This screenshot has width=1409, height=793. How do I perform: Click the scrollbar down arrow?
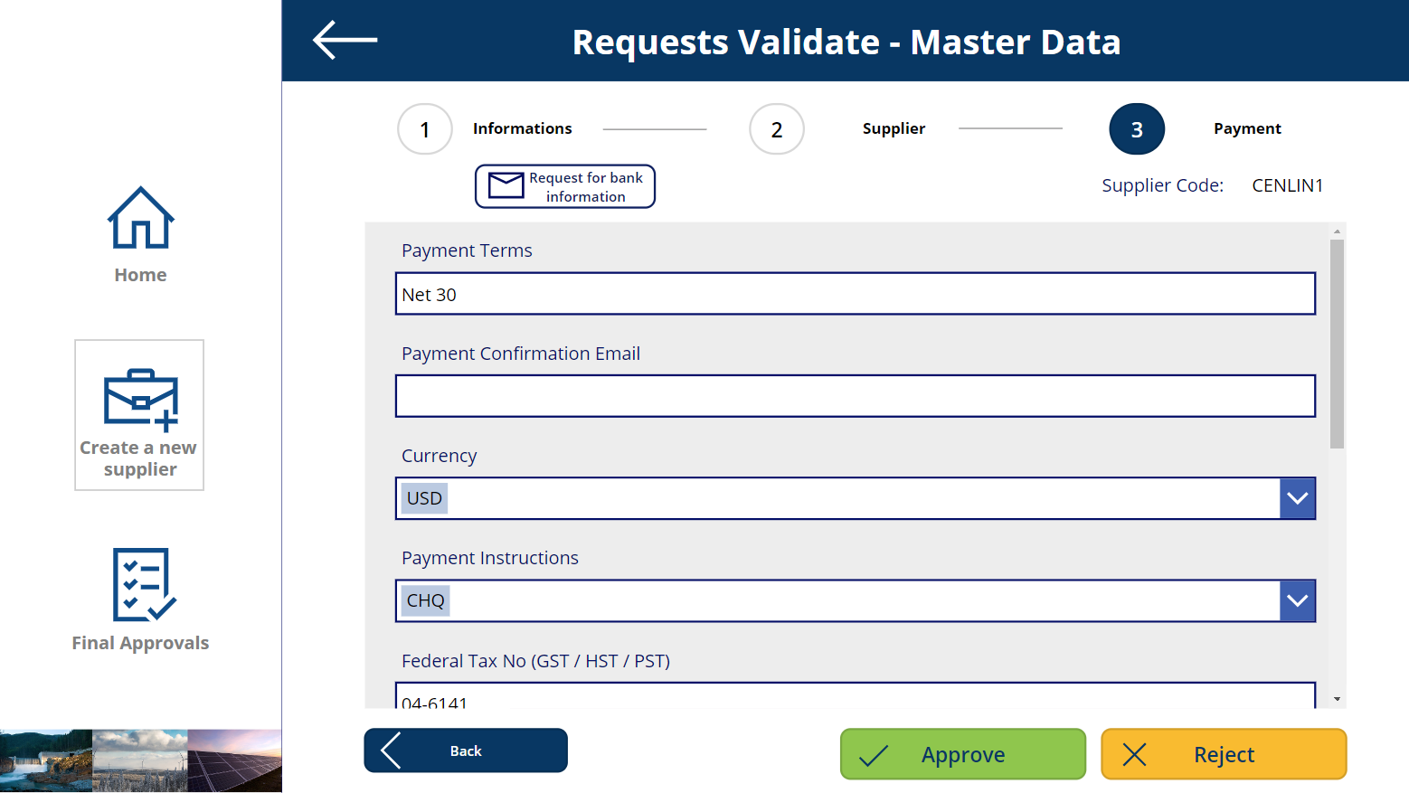(x=1337, y=699)
